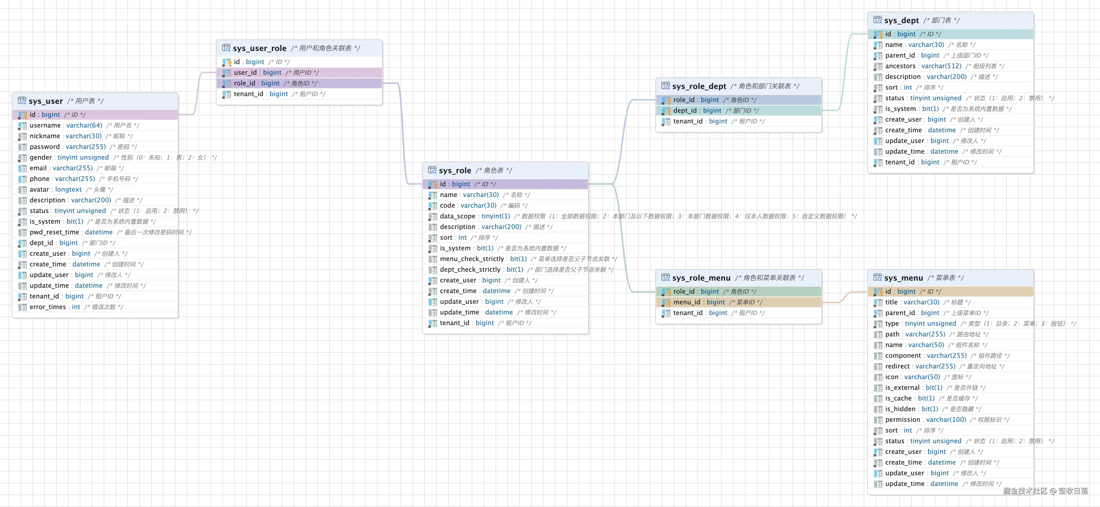Select parent_id column in sys_dept
The width and height of the screenshot is (1100, 507).
(x=951, y=55)
